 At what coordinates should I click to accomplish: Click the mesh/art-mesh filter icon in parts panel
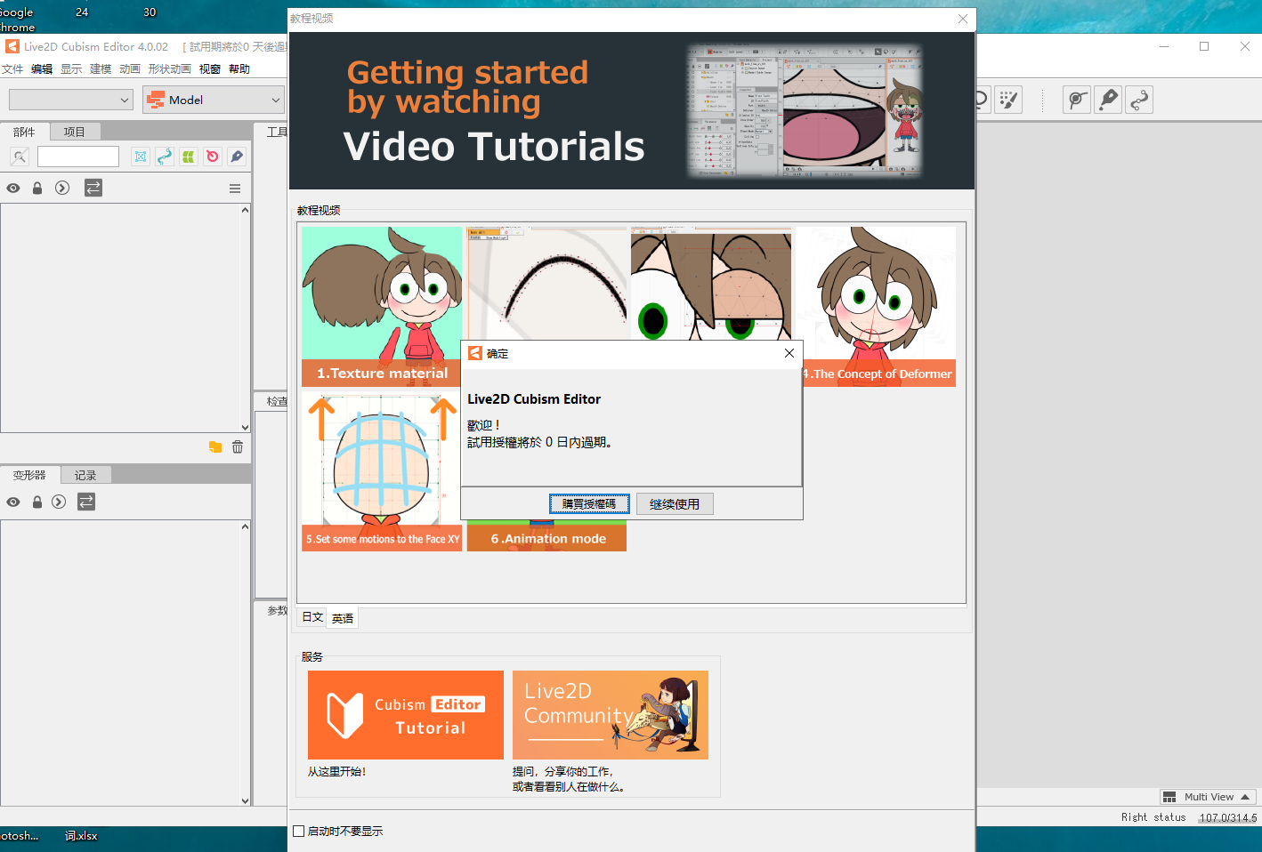pos(141,157)
